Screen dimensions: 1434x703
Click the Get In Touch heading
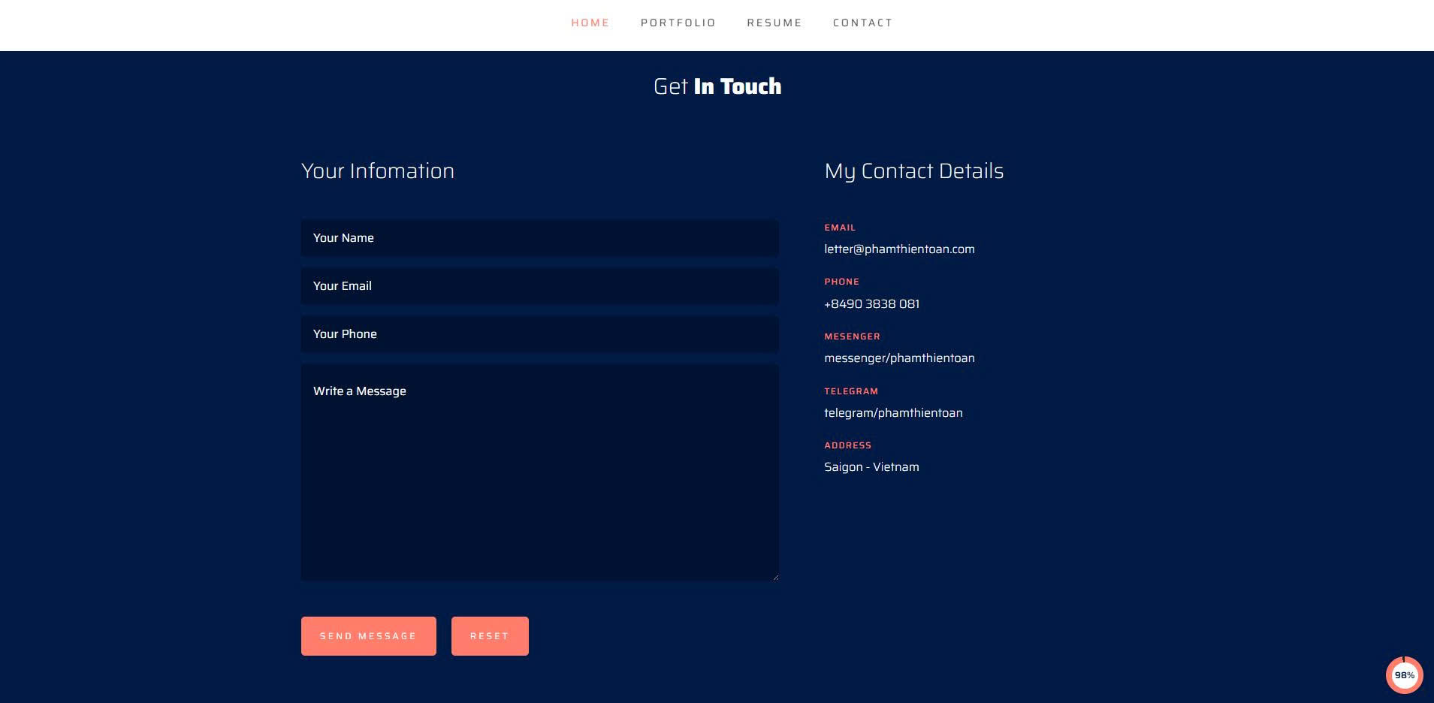point(717,86)
